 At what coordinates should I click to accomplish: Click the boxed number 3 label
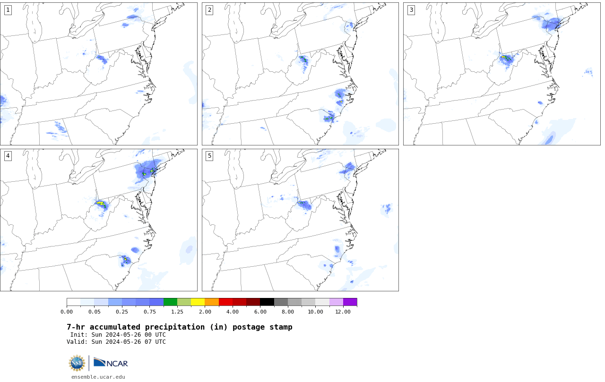coord(411,10)
